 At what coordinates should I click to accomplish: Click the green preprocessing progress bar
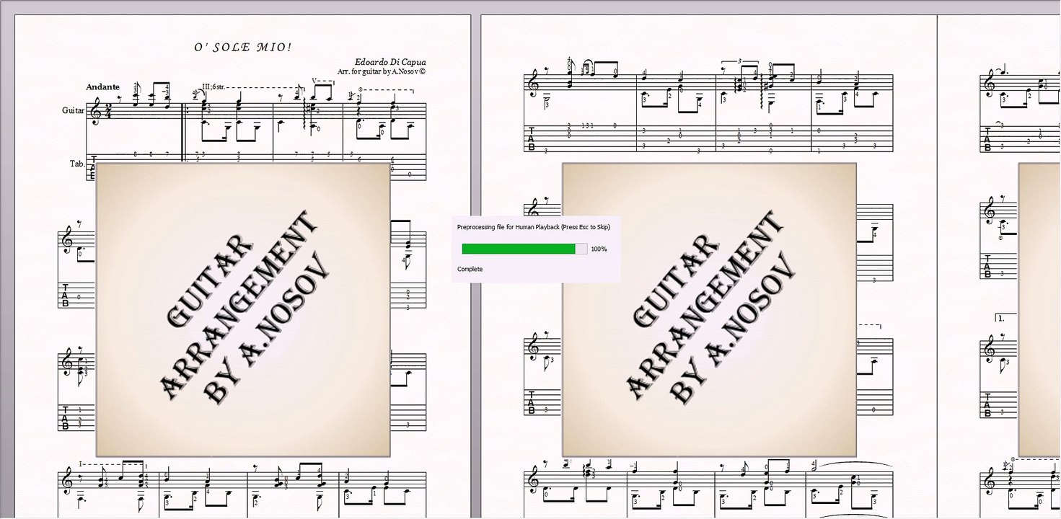coord(524,249)
